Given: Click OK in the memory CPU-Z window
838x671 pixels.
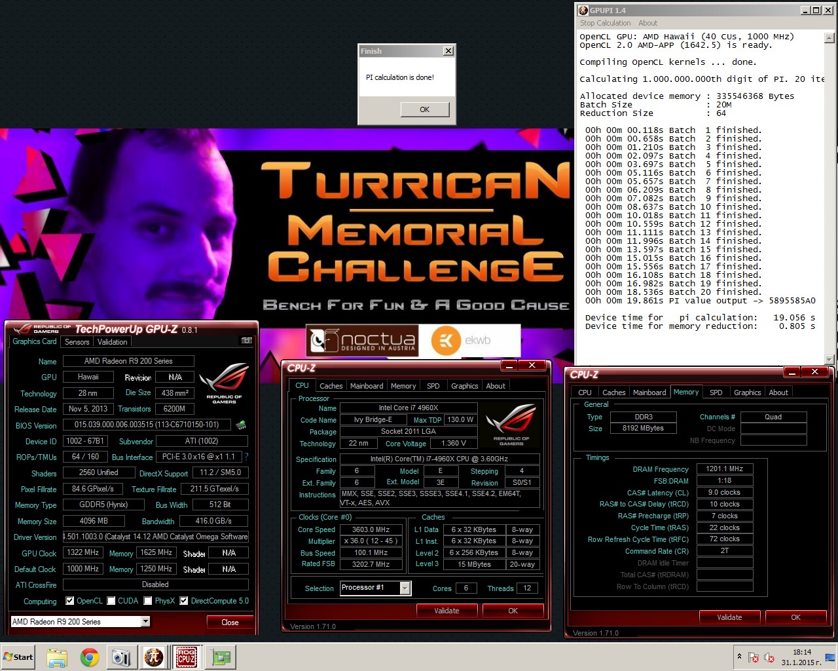Looking at the screenshot, I should 795,617.
